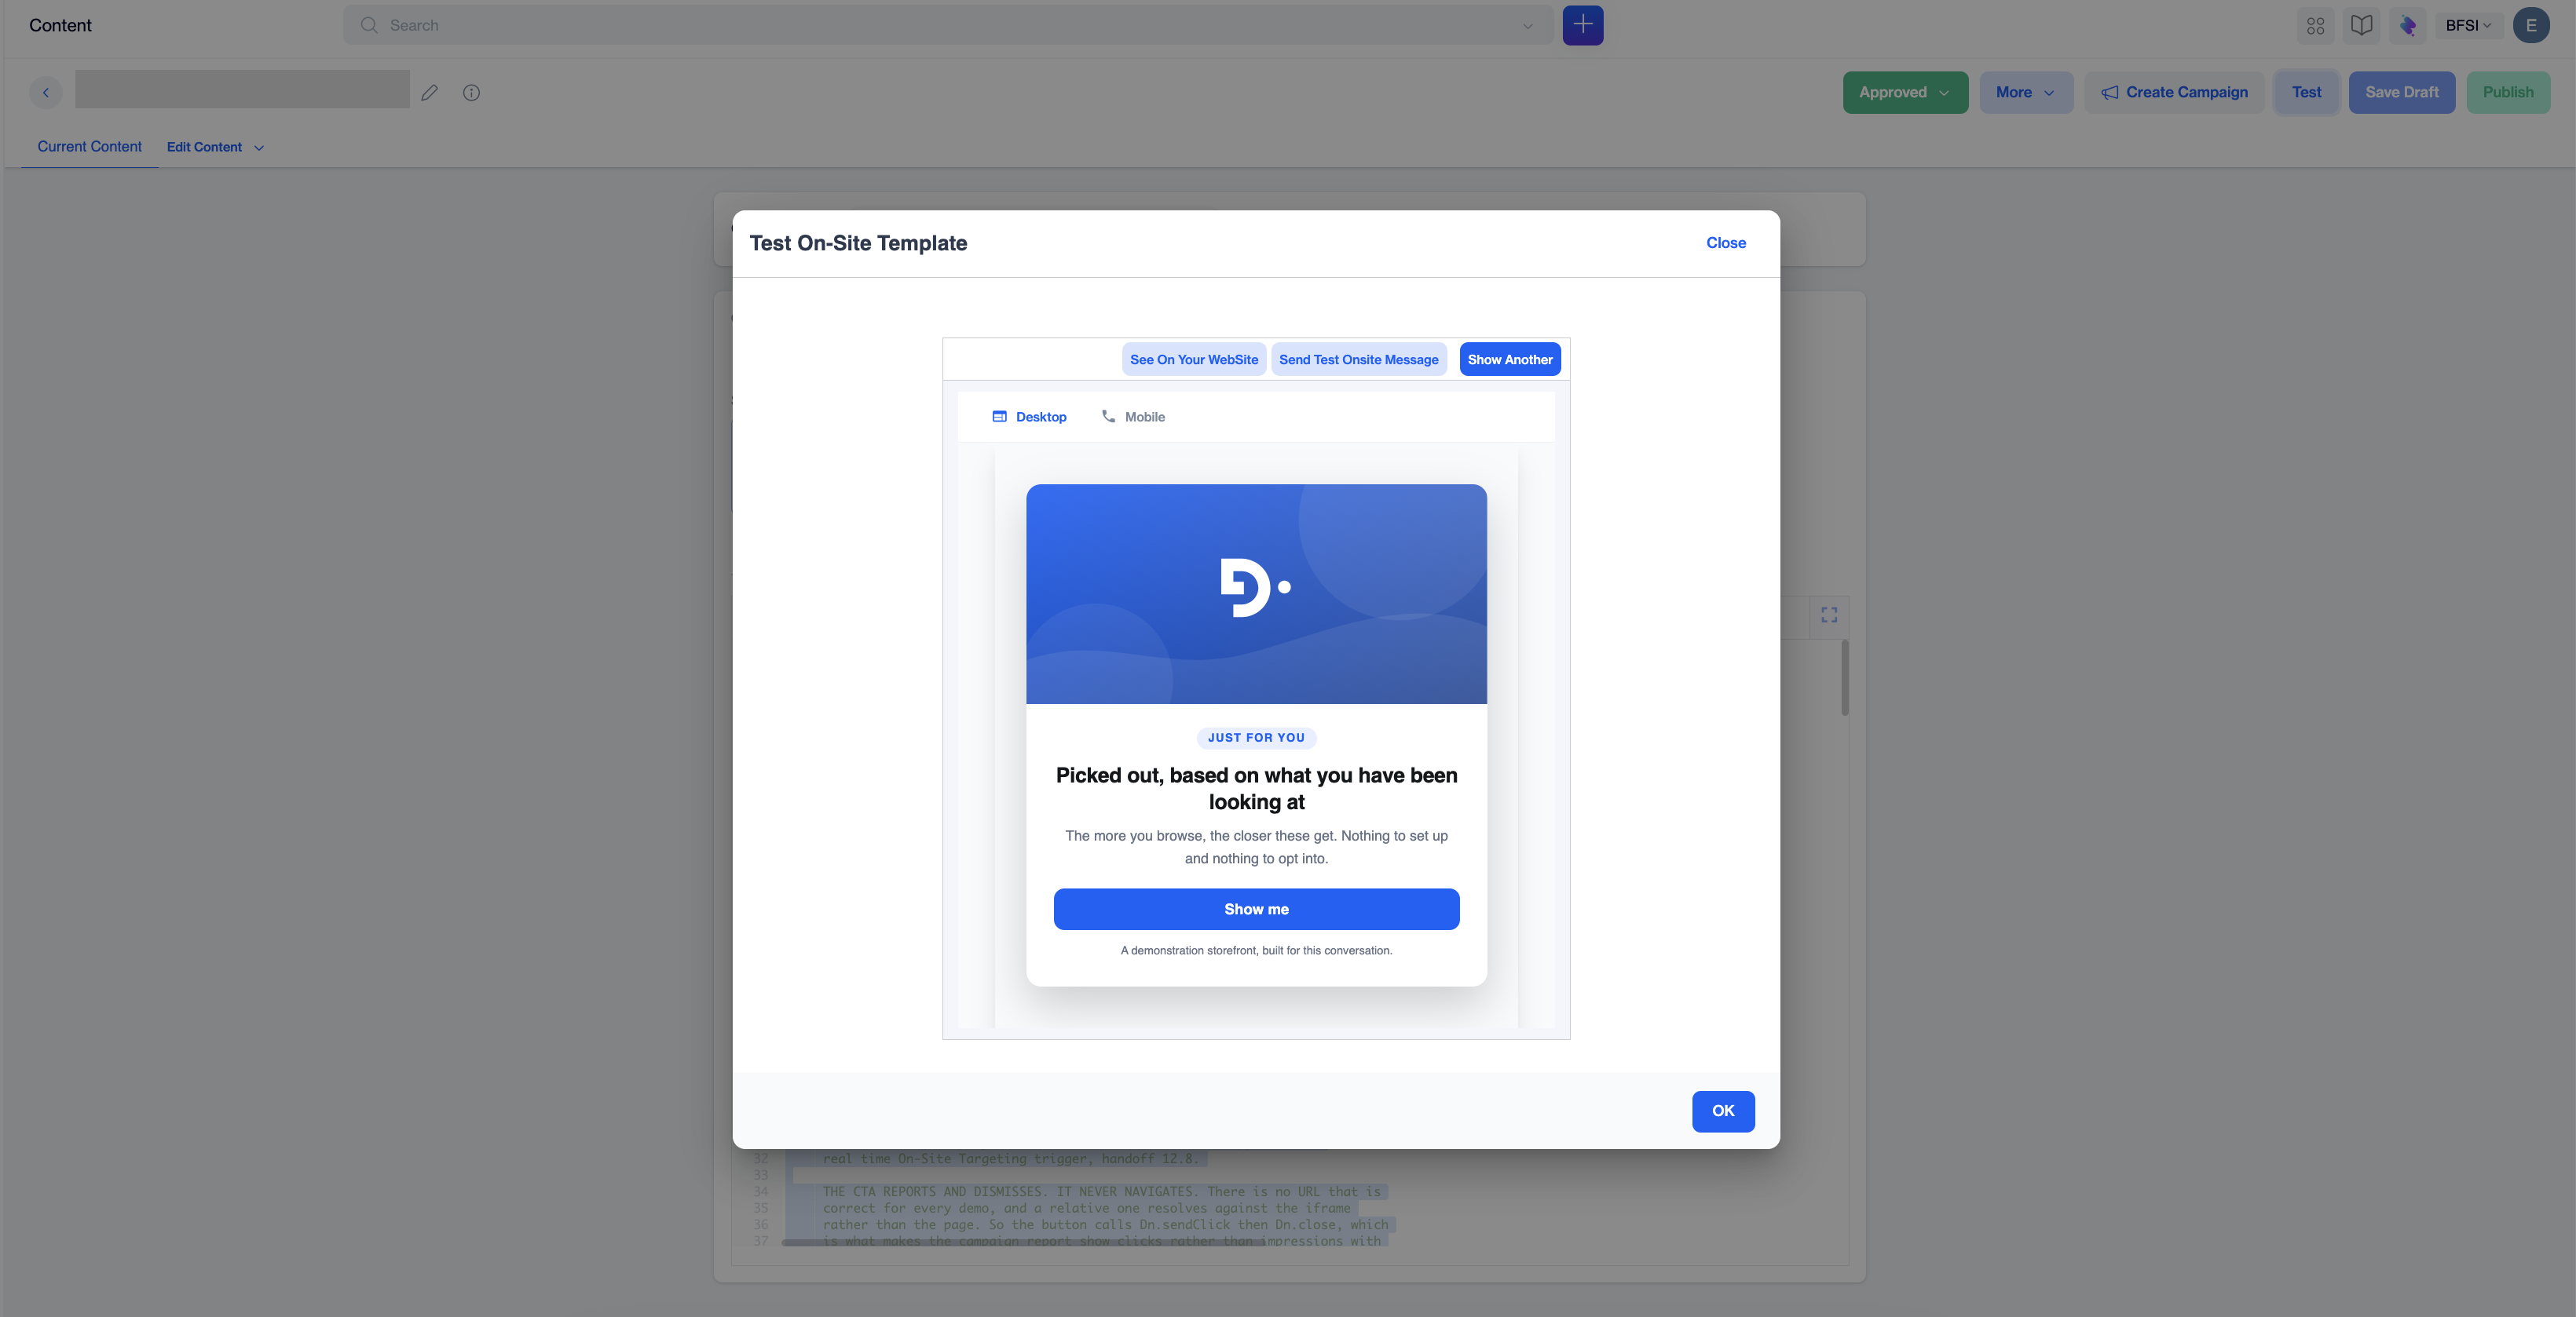Select the Desktop preview tab

[x=1029, y=417]
